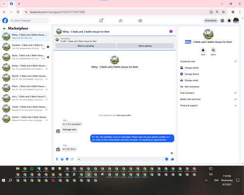Click Change photo option
The width and height of the screenshot is (244, 195).
point(208,68)
